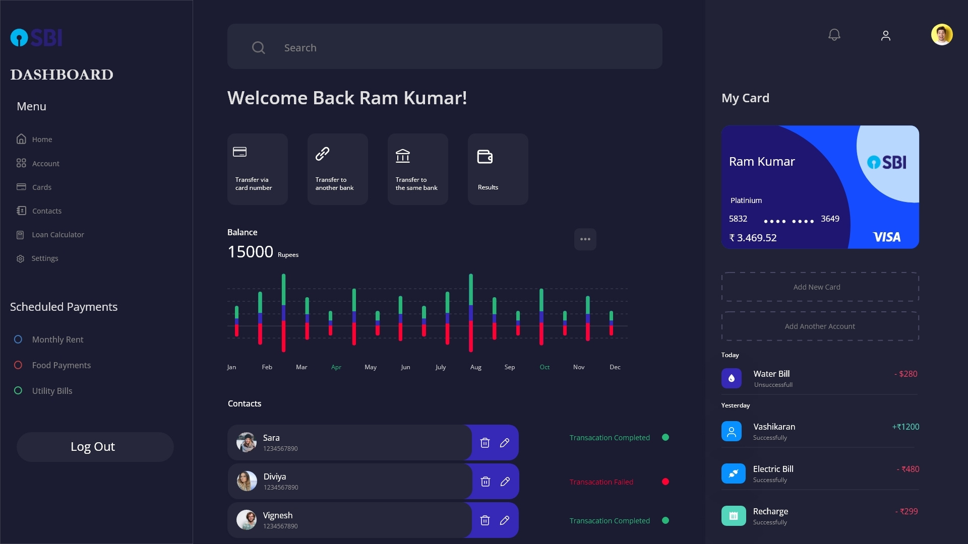This screenshot has height=544, width=968.
Task: Open the user profile icon in top bar
Action: point(886,35)
